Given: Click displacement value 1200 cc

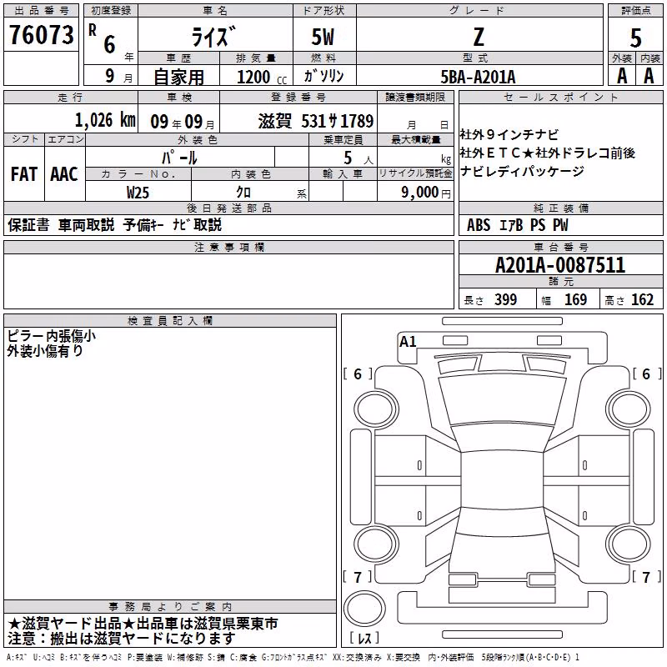Looking at the screenshot, I should click(x=262, y=77).
